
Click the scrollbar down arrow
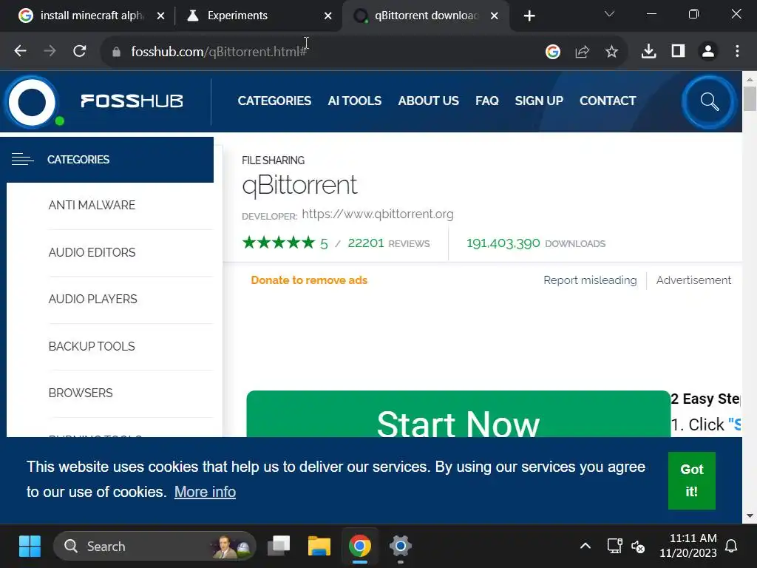point(750,515)
